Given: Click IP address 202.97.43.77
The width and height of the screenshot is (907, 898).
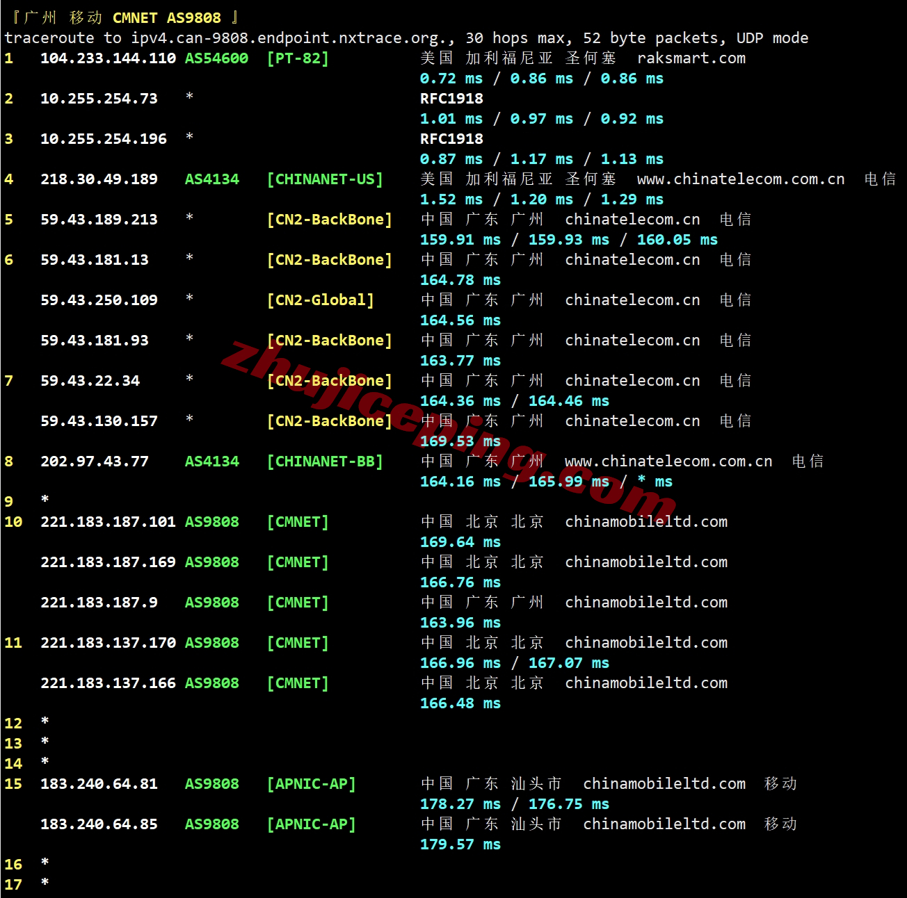Looking at the screenshot, I should tap(95, 462).
